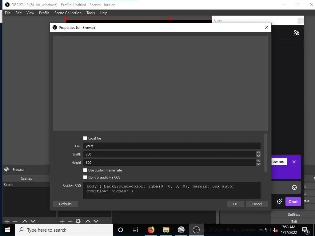The width and height of the screenshot is (315, 236).
Task: Click the taskbar search box
Action: pyautogui.click(x=64, y=230)
